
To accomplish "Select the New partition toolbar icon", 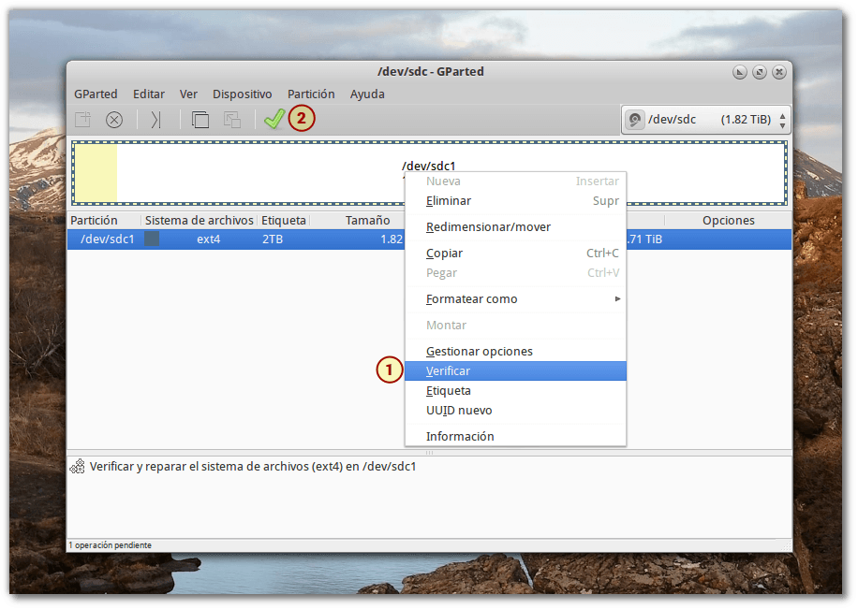I will [x=82, y=119].
